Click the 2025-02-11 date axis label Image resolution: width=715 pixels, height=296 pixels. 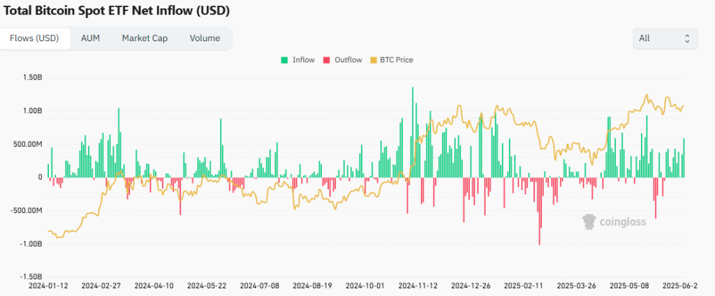pos(524,286)
